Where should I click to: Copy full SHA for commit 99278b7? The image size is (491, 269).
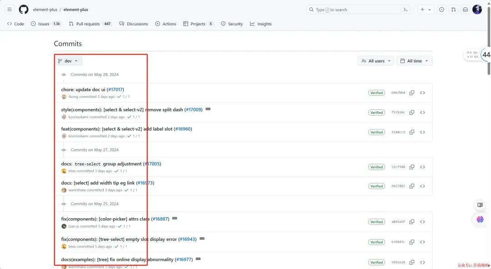(412, 186)
